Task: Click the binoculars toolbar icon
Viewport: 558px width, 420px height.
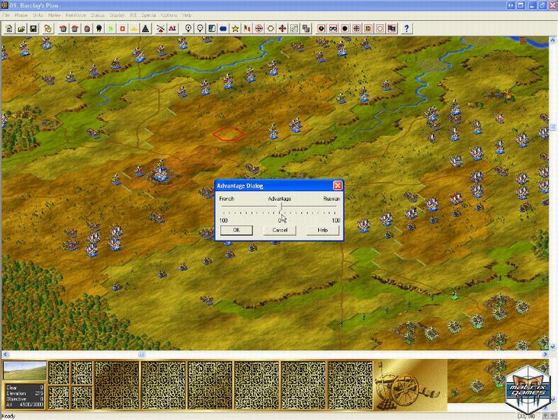Action: pyautogui.click(x=333, y=29)
